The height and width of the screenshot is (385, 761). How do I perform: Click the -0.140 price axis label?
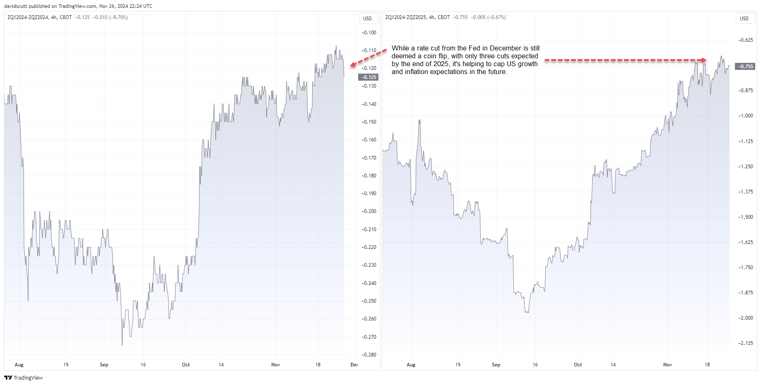pyautogui.click(x=368, y=104)
